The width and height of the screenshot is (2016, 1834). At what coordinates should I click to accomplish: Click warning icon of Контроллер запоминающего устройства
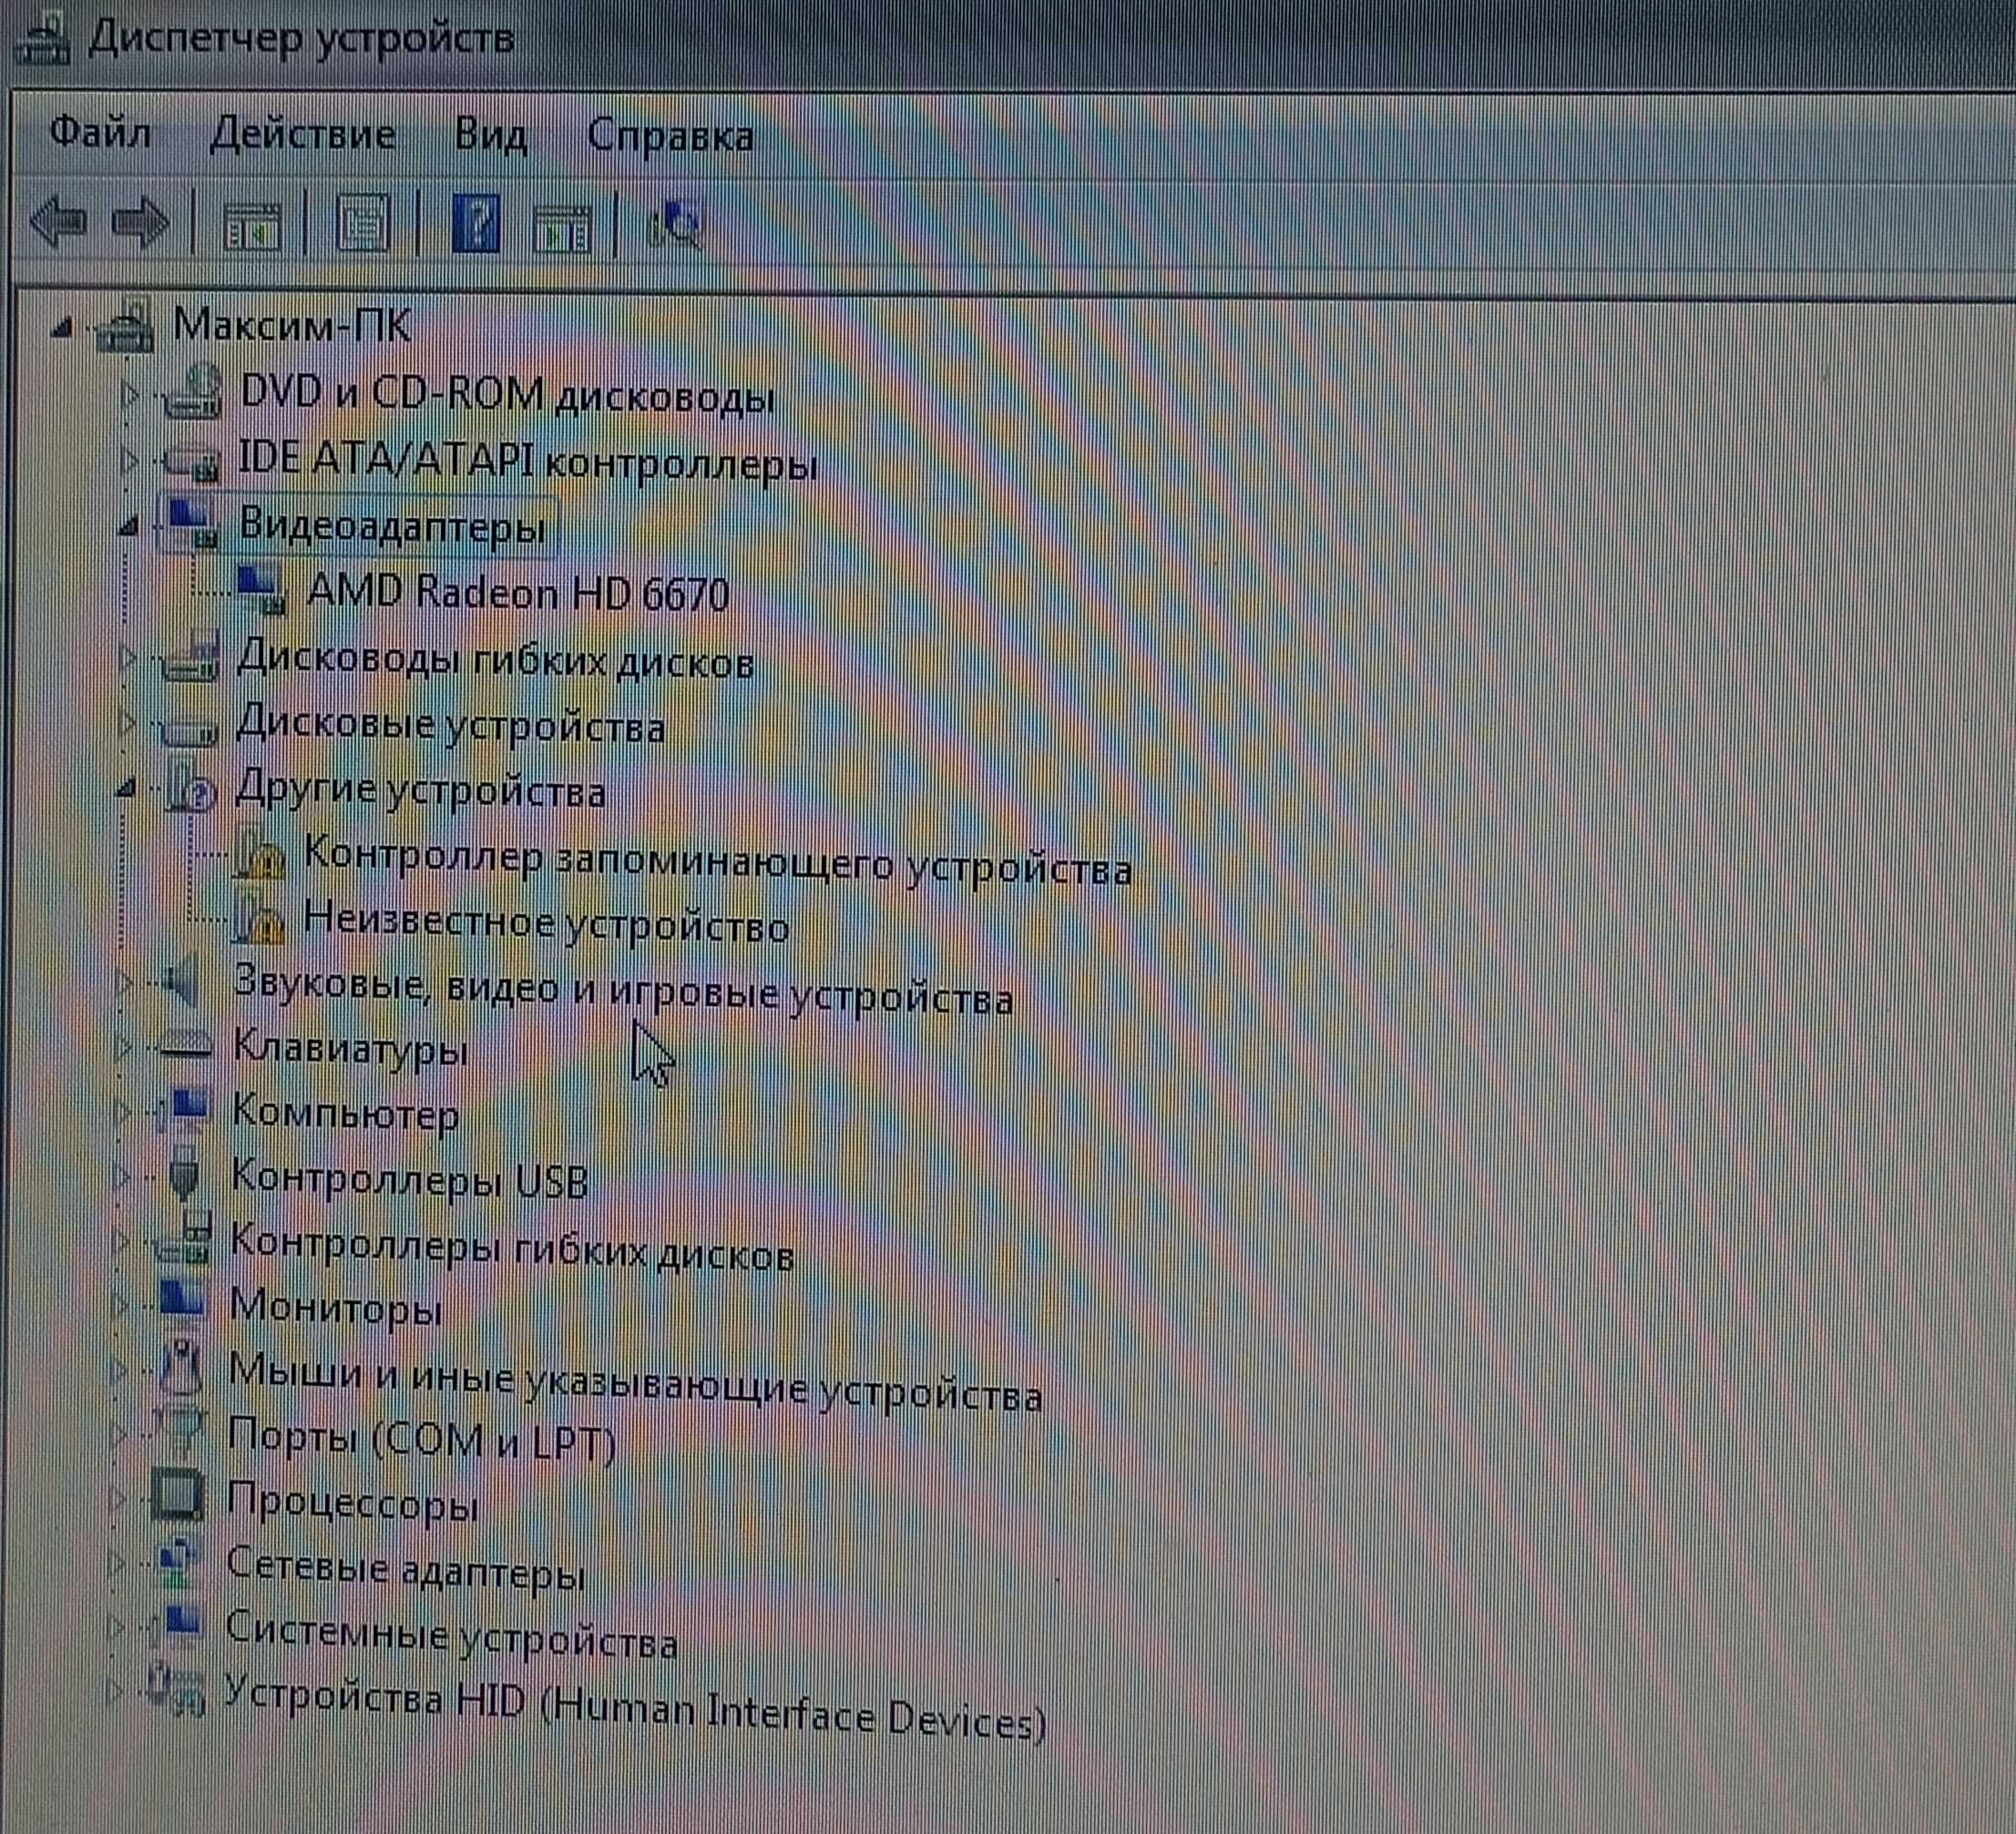(259, 854)
